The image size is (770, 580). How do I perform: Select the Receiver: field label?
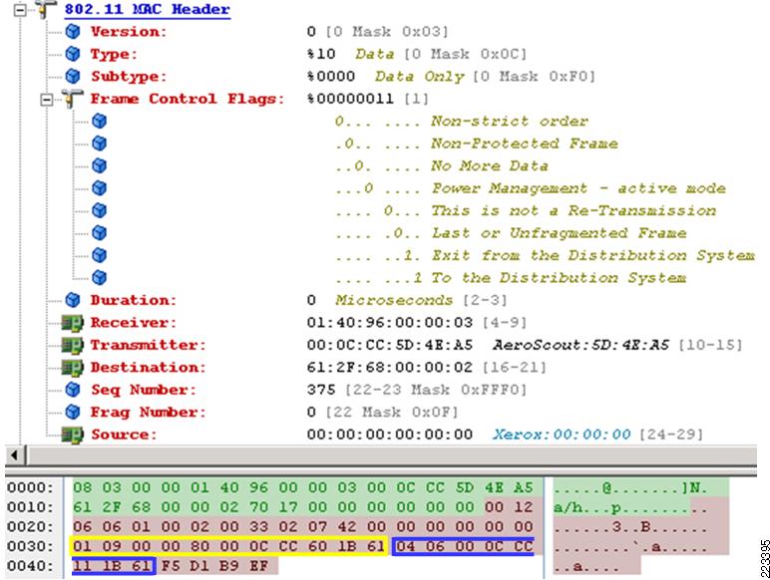pos(133,323)
